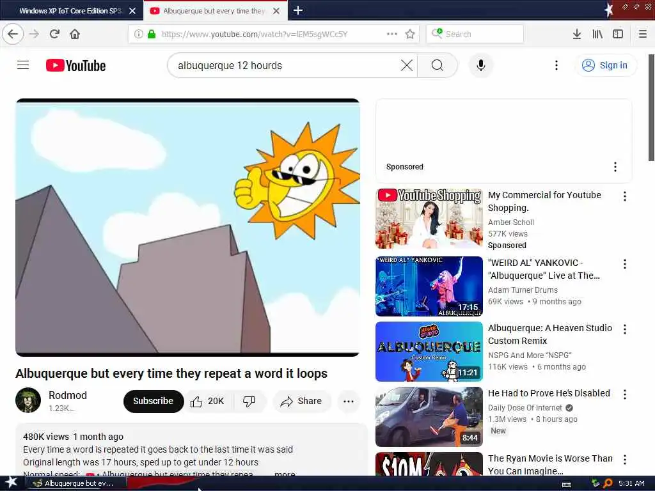Clear the YouTube search box text
The height and width of the screenshot is (491, 655).
[x=406, y=65]
